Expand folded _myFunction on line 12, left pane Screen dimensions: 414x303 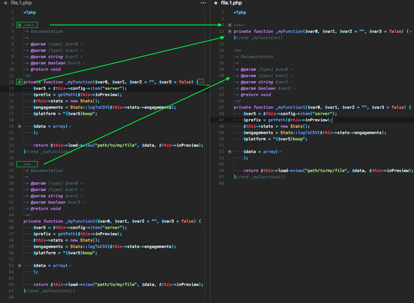point(19,82)
